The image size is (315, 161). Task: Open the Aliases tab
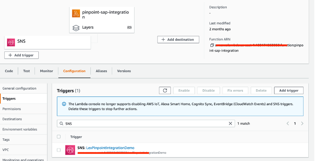(101, 71)
